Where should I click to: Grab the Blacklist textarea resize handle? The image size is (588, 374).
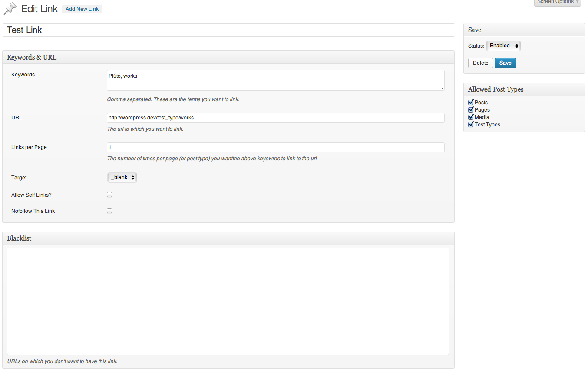click(446, 352)
